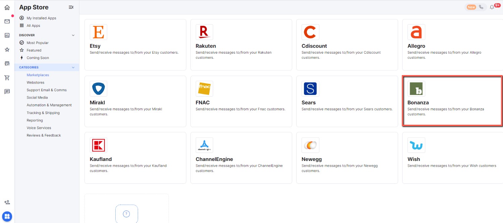Viewport: 503px width, 223px height.
Task: Open the Etsy app title
Action: point(95,46)
